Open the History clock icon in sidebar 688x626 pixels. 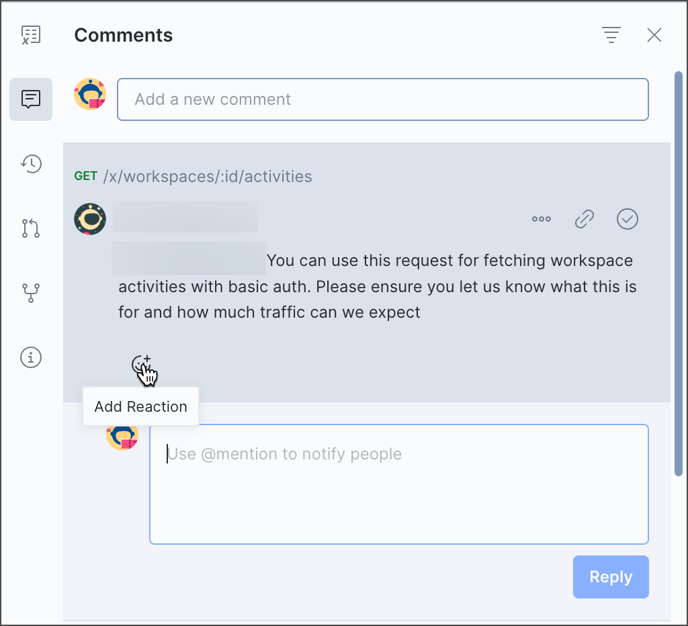click(x=31, y=163)
